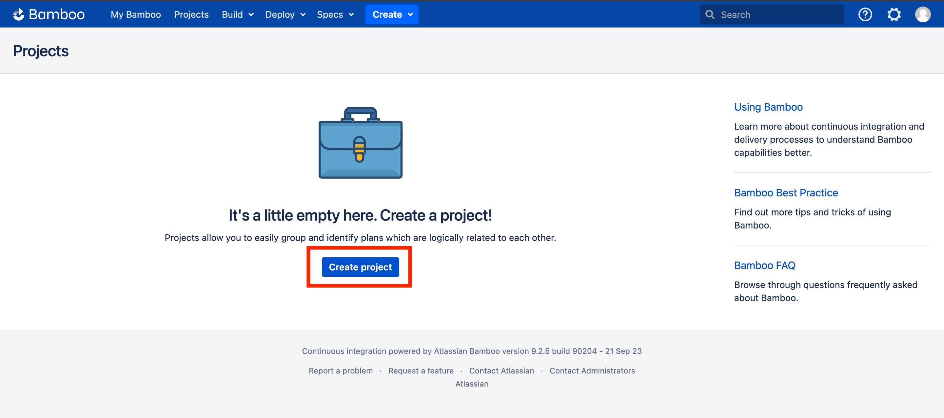The image size is (944, 418).
Task: Go to My Bamboo
Action: [x=136, y=14]
